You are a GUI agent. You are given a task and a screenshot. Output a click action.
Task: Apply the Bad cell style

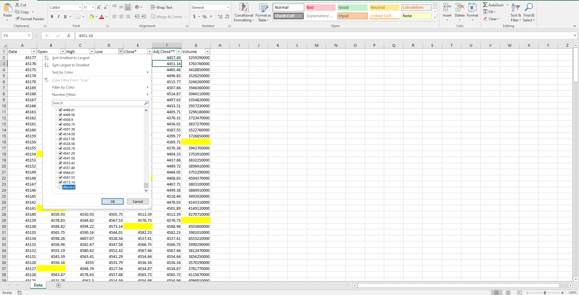(x=320, y=7)
